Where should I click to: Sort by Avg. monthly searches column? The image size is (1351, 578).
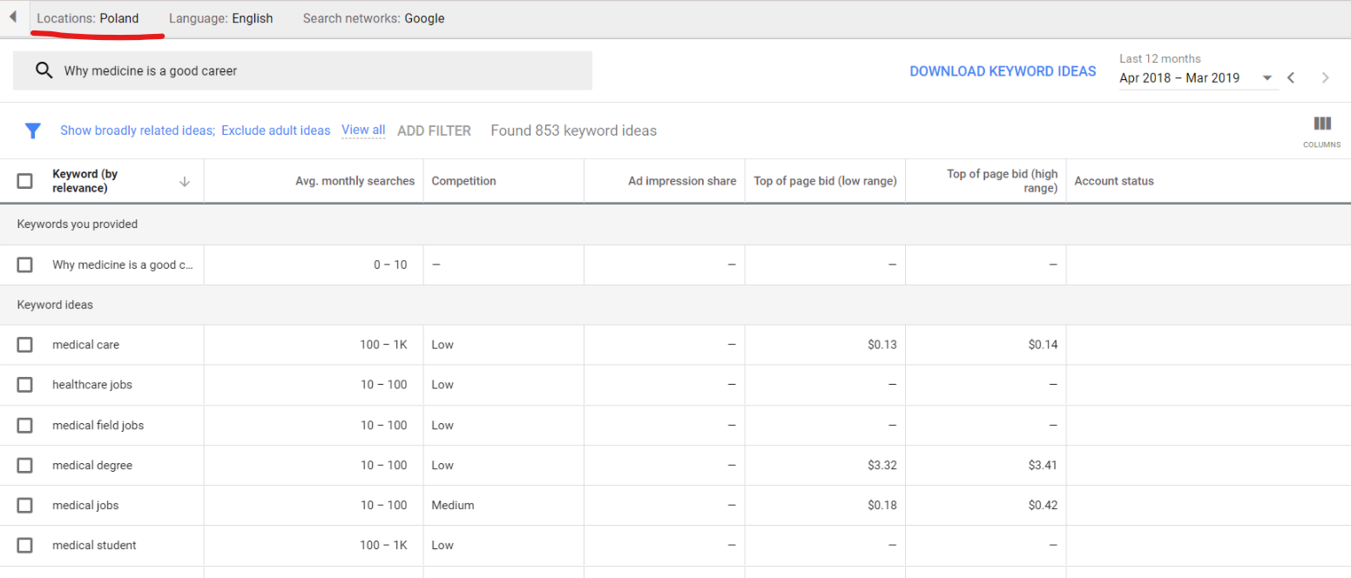pos(355,181)
